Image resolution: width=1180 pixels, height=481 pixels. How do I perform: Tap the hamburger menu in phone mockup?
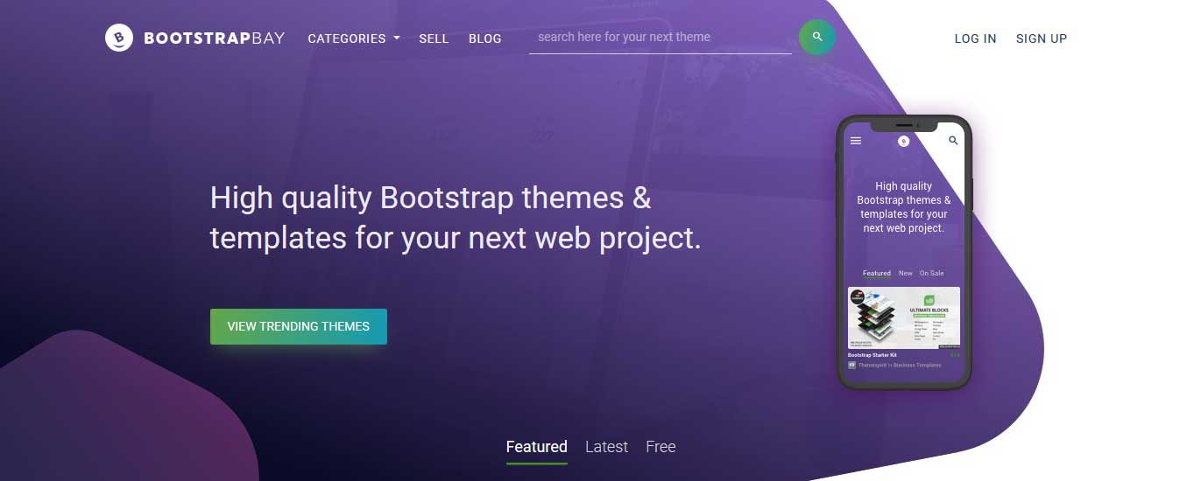[x=856, y=141]
